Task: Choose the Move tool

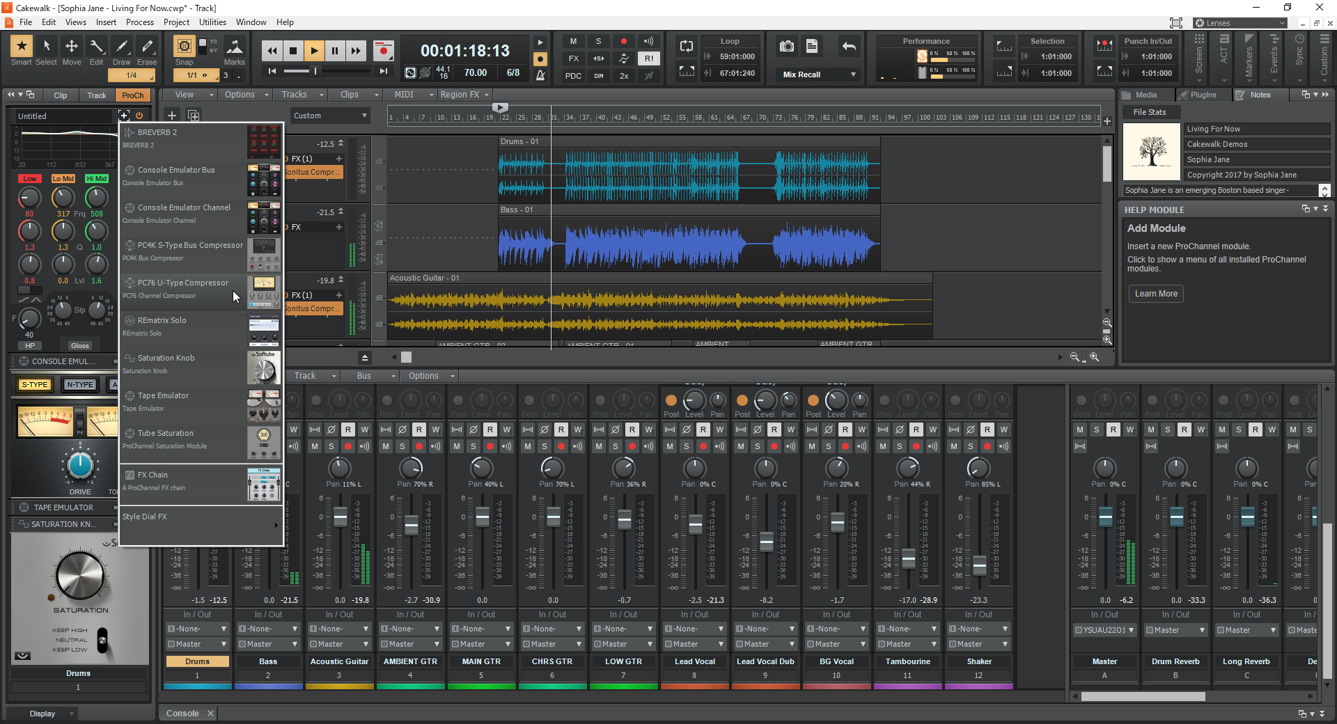Action: pyautogui.click(x=71, y=47)
